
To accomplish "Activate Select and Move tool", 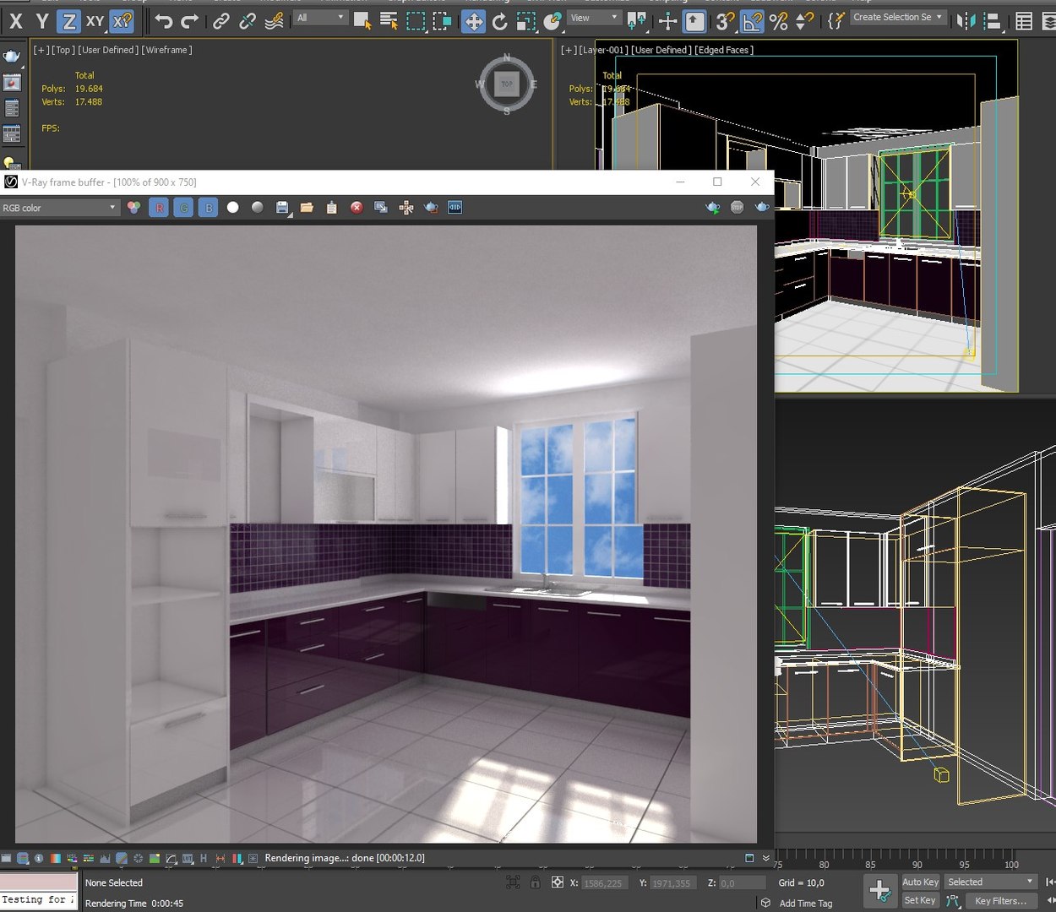I will pos(473,21).
